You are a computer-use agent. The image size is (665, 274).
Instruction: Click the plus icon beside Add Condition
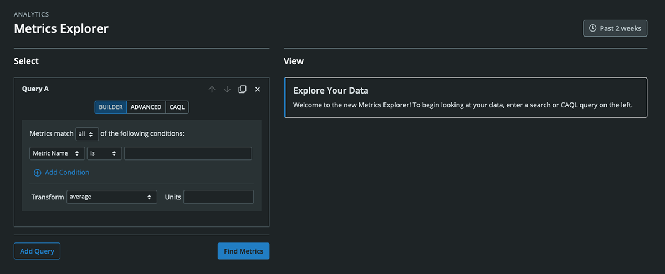point(38,173)
